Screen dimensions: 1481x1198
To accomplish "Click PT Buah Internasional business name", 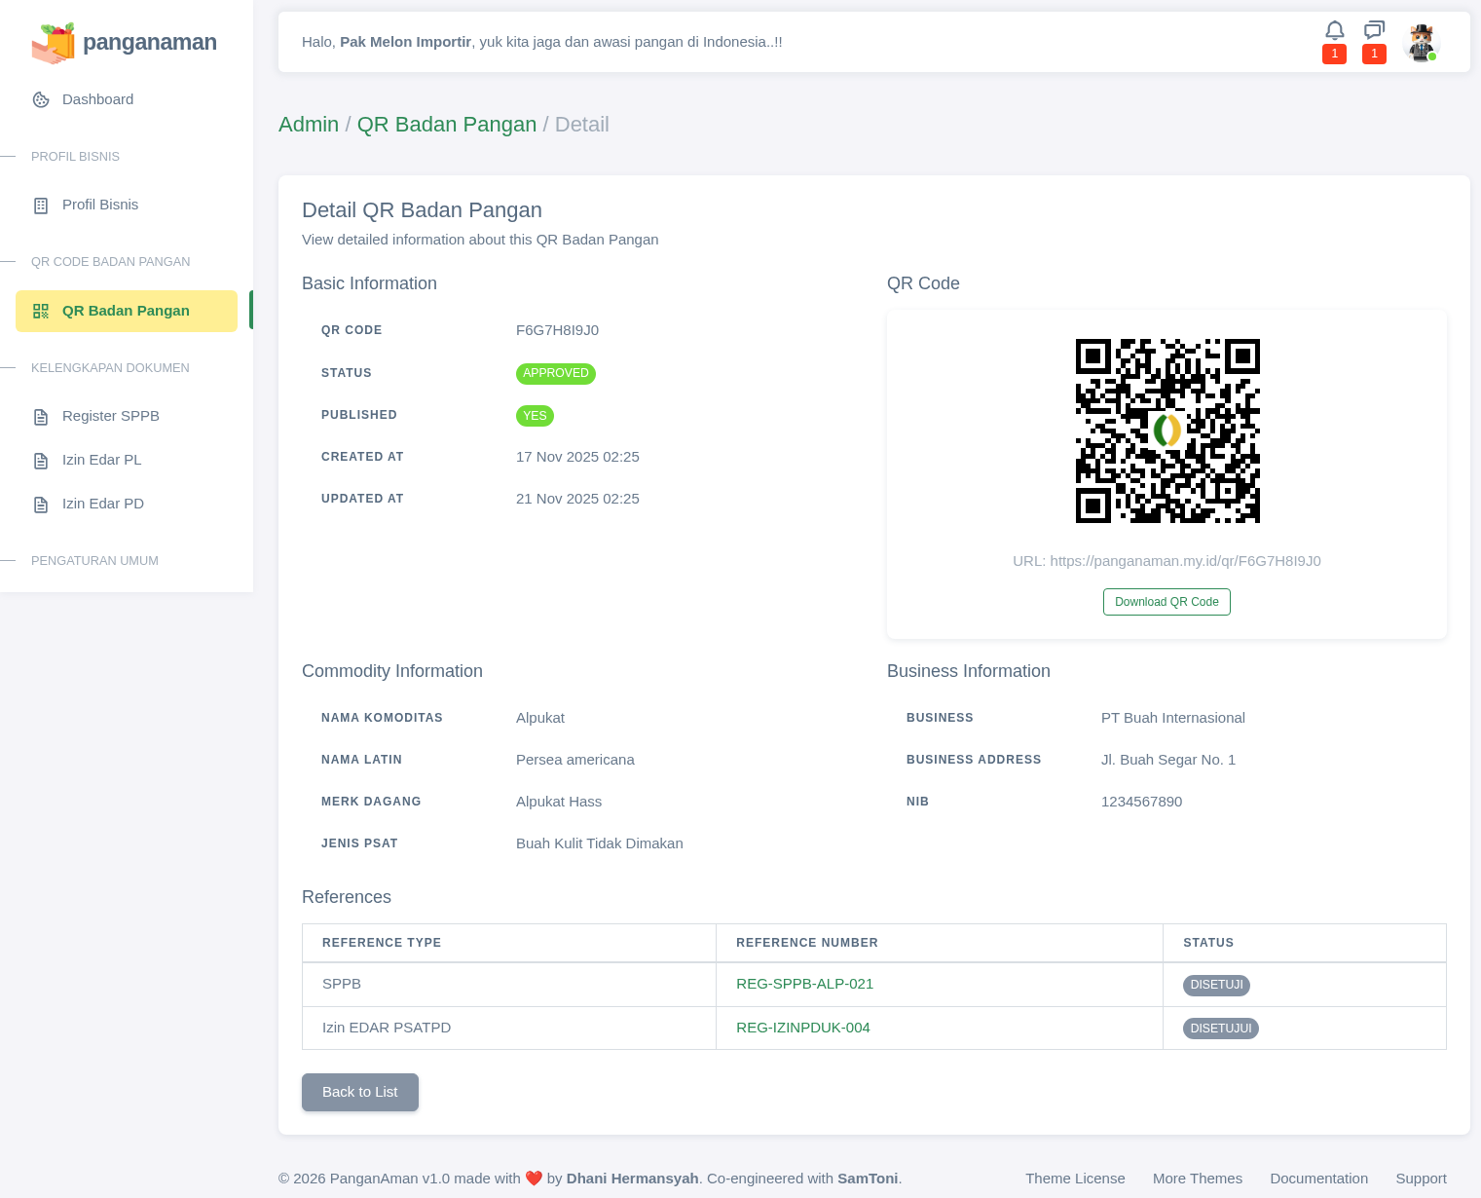I will pyautogui.click(x=1173, y=718).
